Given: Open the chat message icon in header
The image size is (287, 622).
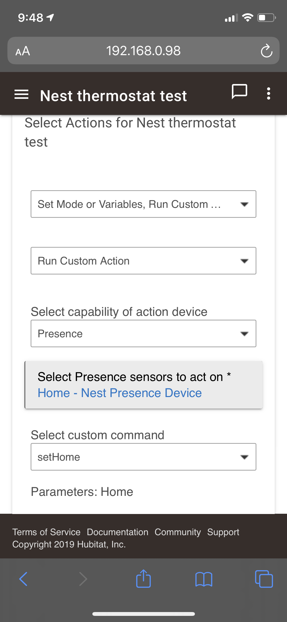Looking at the screenshot, I should [x=239, y=91].
